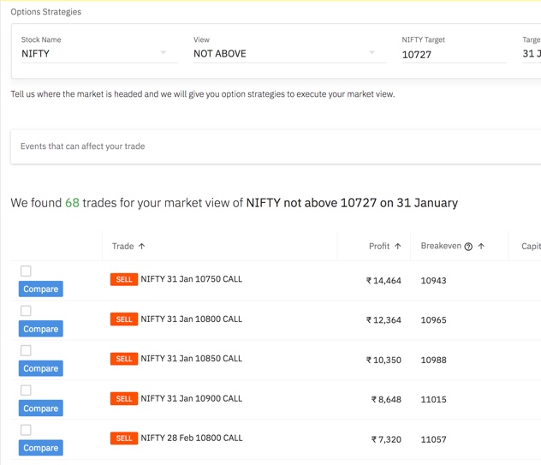Tick checkbox for 31 Jan 10850 CALL

coord(26,350)
